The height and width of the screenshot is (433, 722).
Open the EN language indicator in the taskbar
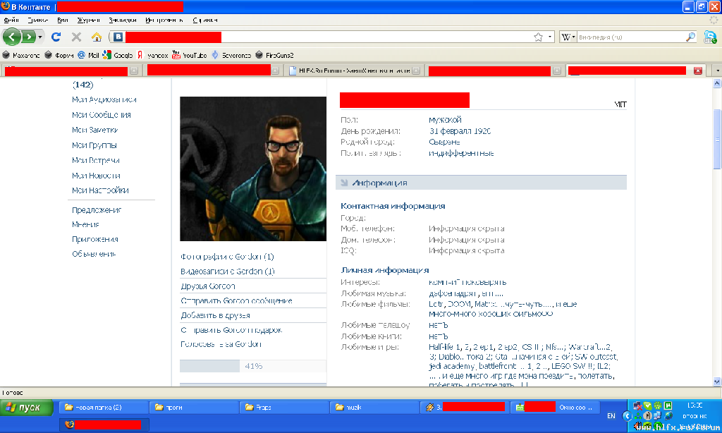611,416
